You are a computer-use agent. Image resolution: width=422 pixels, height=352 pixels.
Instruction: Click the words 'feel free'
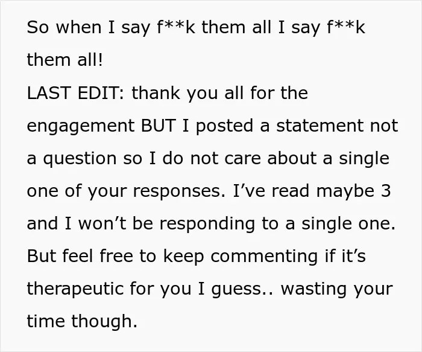[x=98, y=256]
